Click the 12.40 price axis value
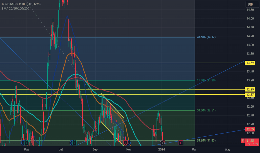The height and width of the screenshot is (153, 260). click(250, 115)
